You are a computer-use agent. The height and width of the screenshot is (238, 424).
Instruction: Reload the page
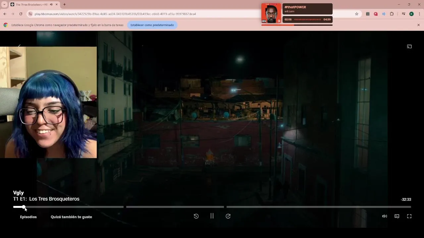pyautogui.click(x=21, y=14)
